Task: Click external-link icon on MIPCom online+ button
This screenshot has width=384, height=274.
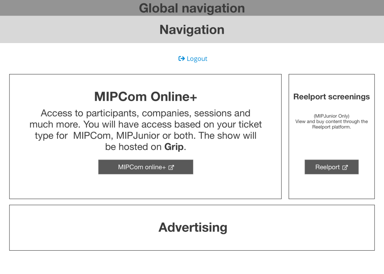Action: (x=171, y=168)
